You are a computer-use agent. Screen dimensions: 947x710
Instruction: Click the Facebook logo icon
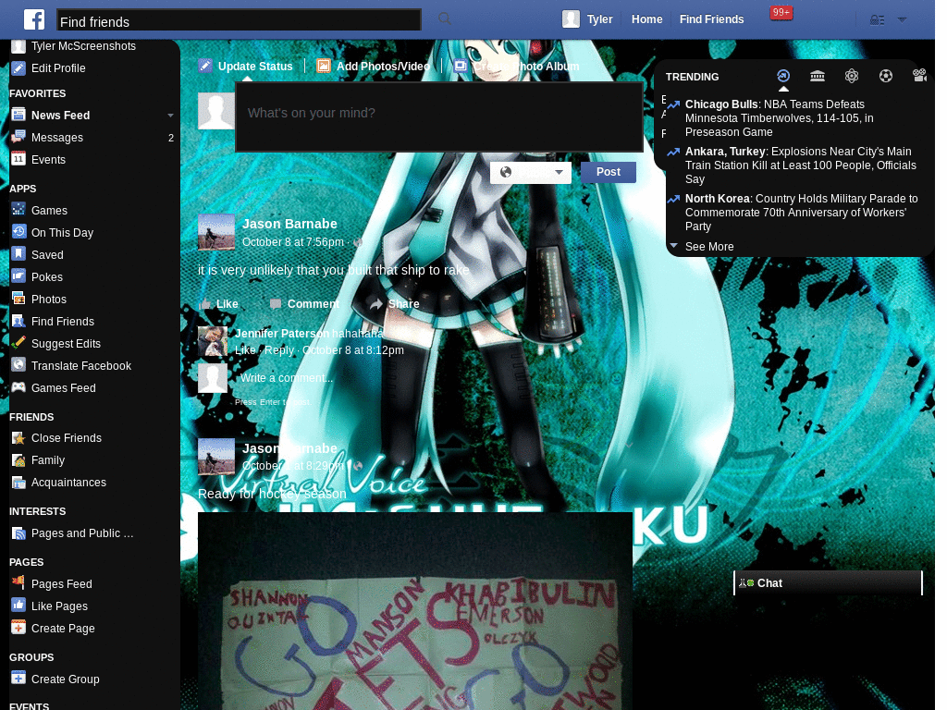pyautogui.click(x=34, y=19)
